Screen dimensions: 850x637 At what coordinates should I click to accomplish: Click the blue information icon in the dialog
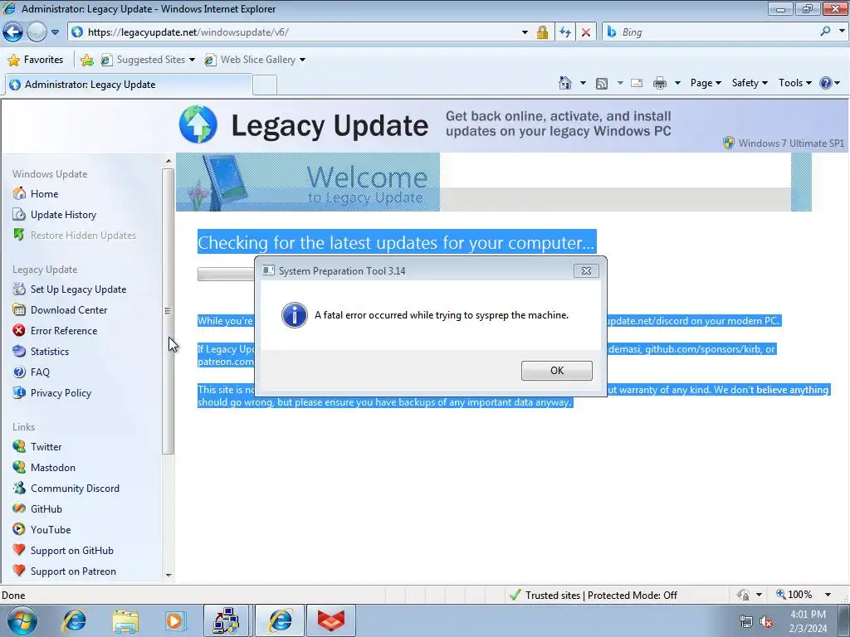[x=295, y=315]
